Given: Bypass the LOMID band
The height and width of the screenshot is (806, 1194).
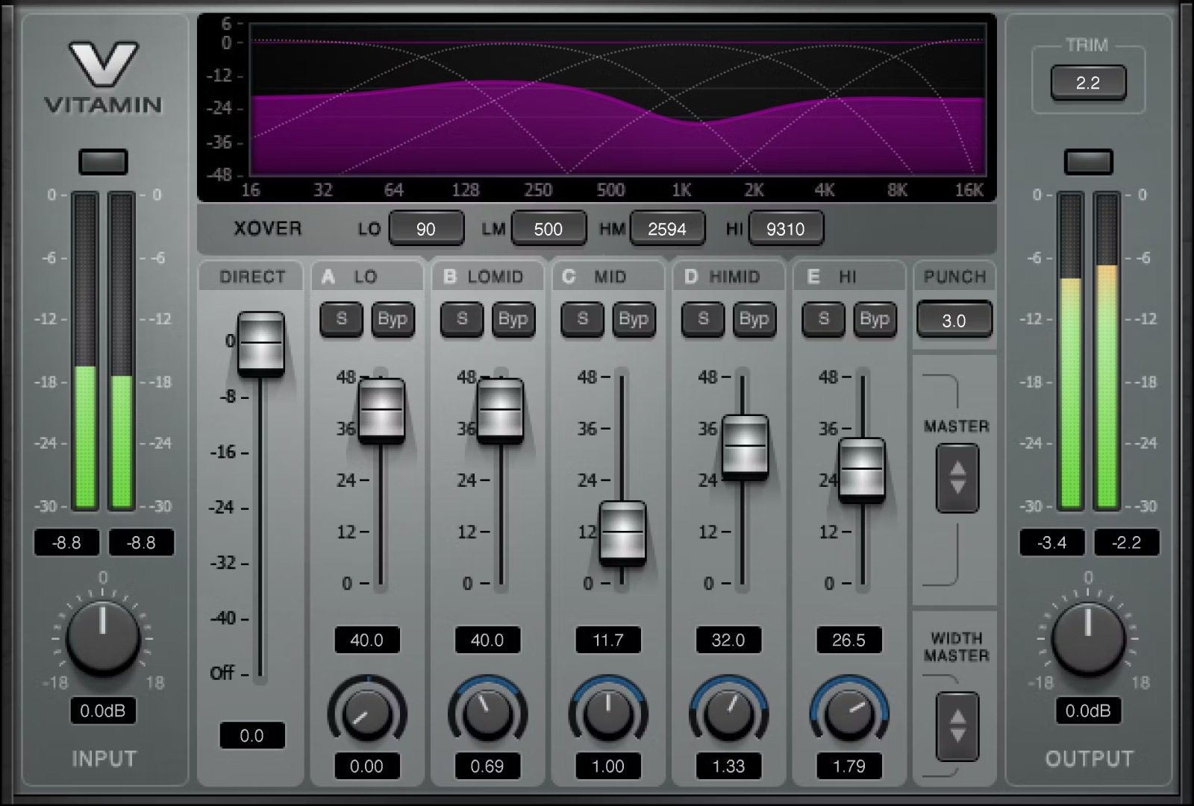Looking at the screenshot, I should (x=513, y=320).
